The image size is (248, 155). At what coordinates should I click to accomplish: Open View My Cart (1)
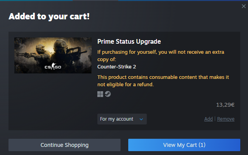184,145
